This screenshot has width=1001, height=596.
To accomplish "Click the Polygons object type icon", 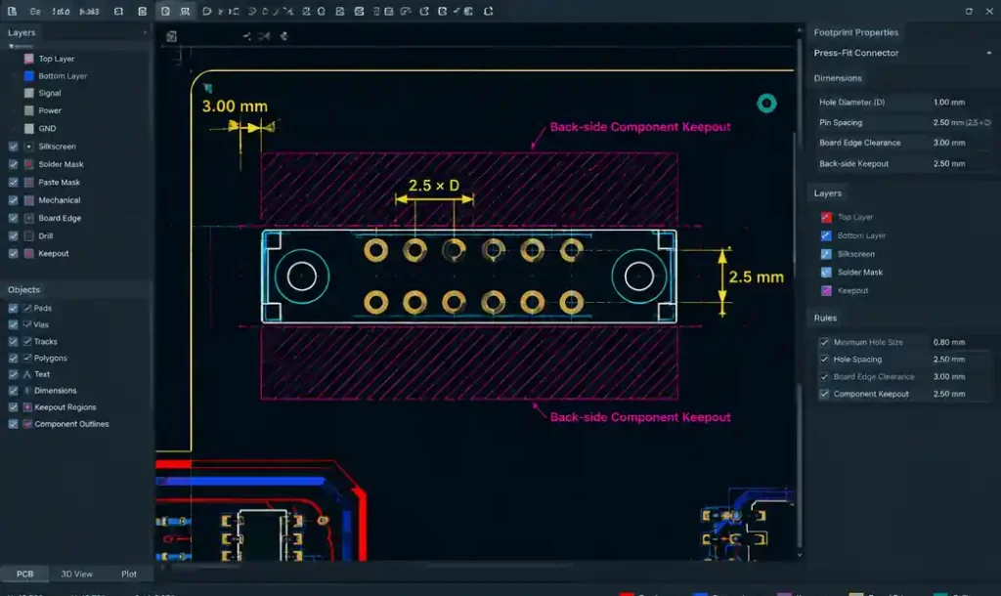I will pyautogui.click(x=27, y=358).
